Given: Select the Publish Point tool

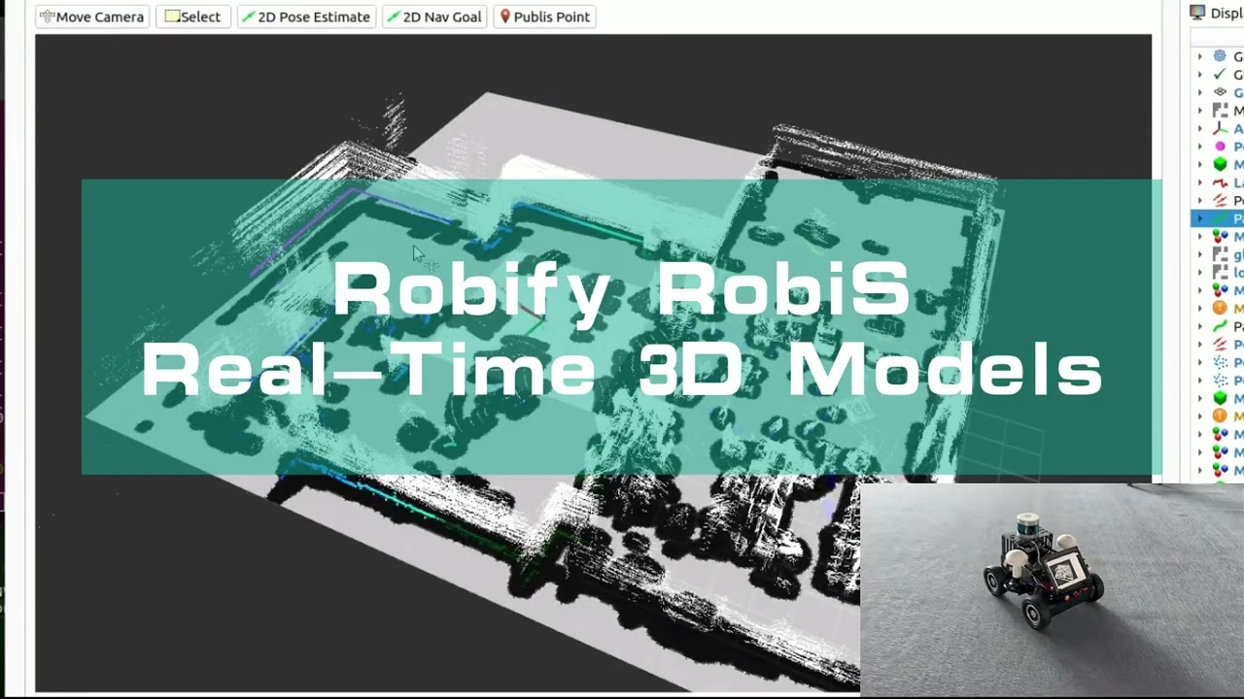Looking at the screenshot, I should coord(544,17).
